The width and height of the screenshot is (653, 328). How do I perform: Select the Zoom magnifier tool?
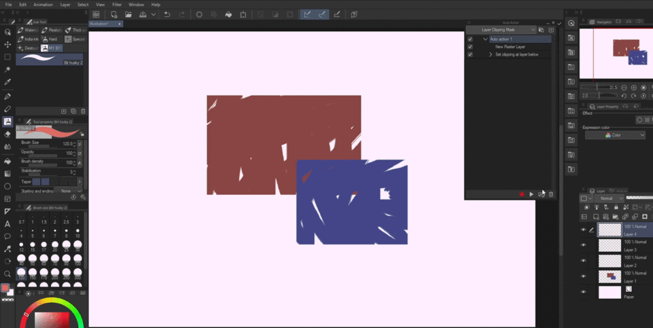click(7, 274)
